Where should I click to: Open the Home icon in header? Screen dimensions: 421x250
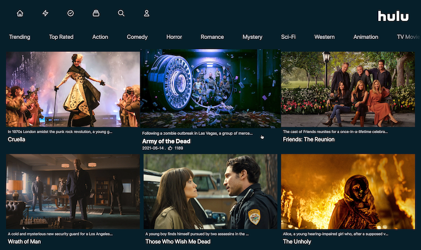20,13
